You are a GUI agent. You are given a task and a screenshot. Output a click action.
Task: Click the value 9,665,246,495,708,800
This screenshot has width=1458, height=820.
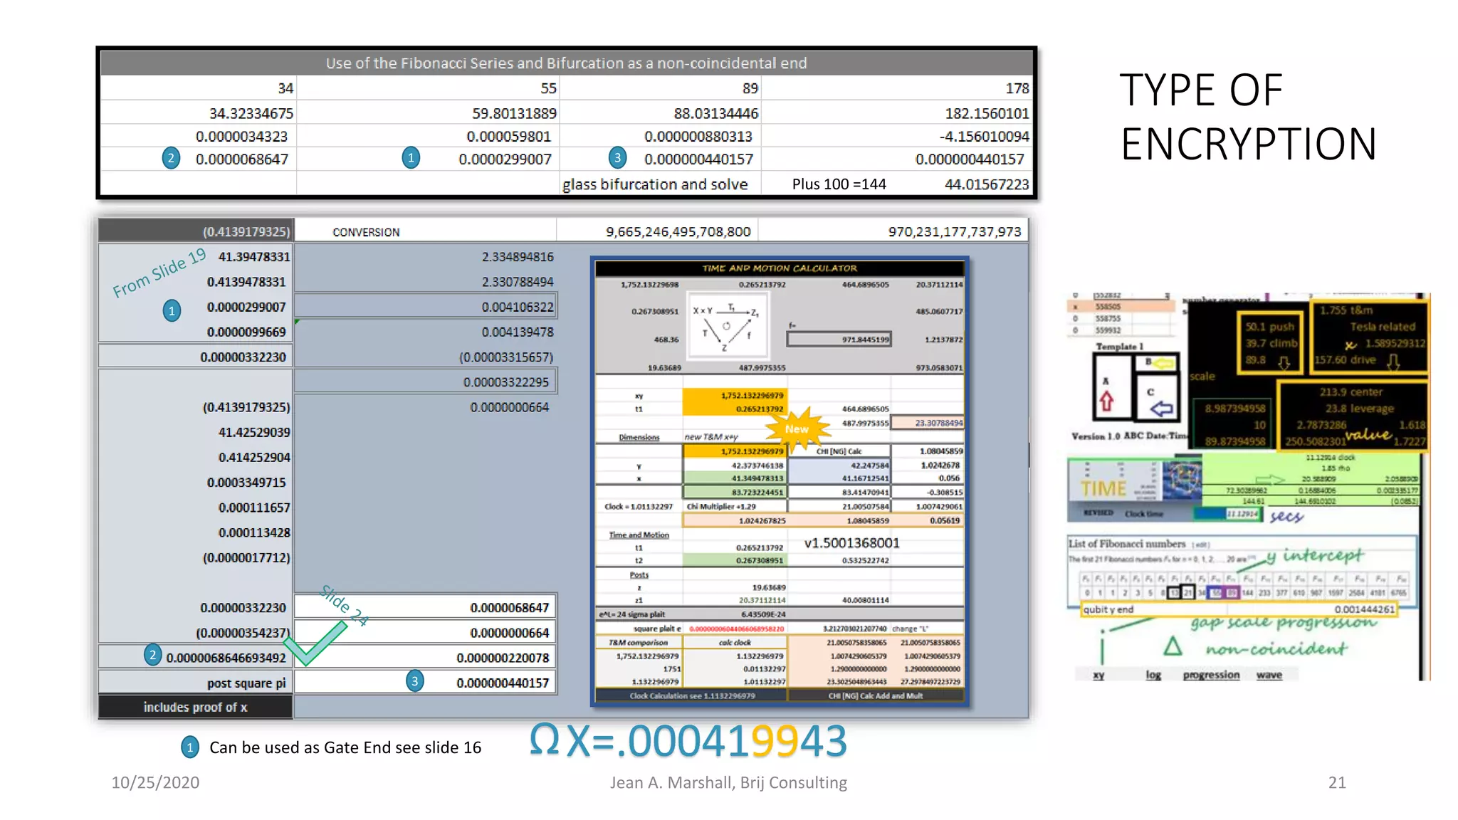[678, 232]
